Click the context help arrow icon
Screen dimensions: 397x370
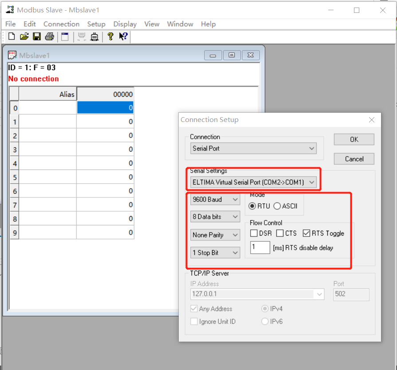tap(123, 36)
